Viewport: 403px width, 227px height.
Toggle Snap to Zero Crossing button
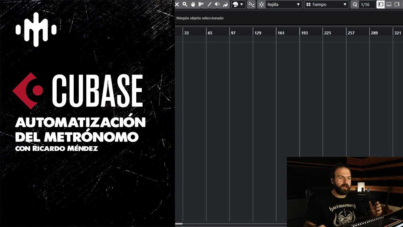point(251,4)
